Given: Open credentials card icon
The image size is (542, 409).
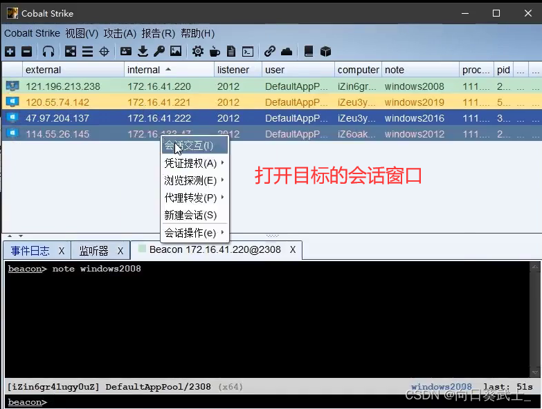Looking at the screenshot, I should pyautogui.click(x=126, y=52).
